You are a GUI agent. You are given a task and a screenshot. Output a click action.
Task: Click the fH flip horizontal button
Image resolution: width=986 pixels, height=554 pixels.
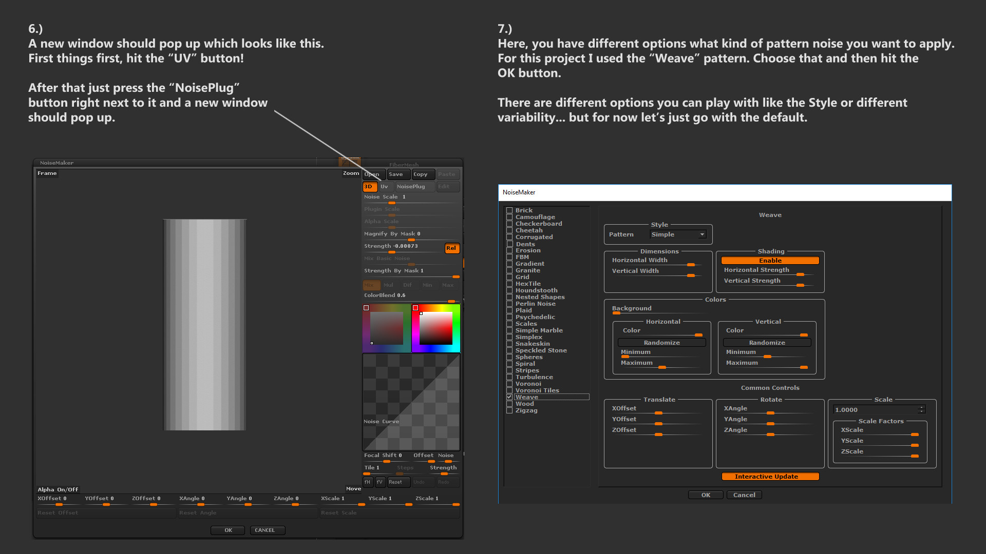(368, 482)
